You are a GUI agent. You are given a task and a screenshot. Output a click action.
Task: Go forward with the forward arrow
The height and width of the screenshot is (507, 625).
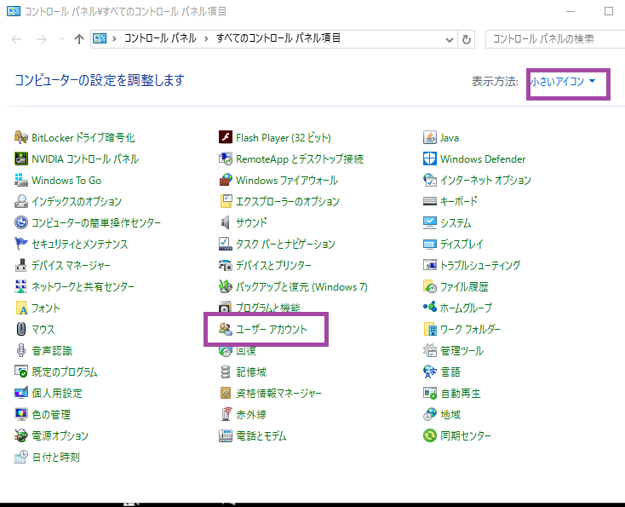pos(42,39)
